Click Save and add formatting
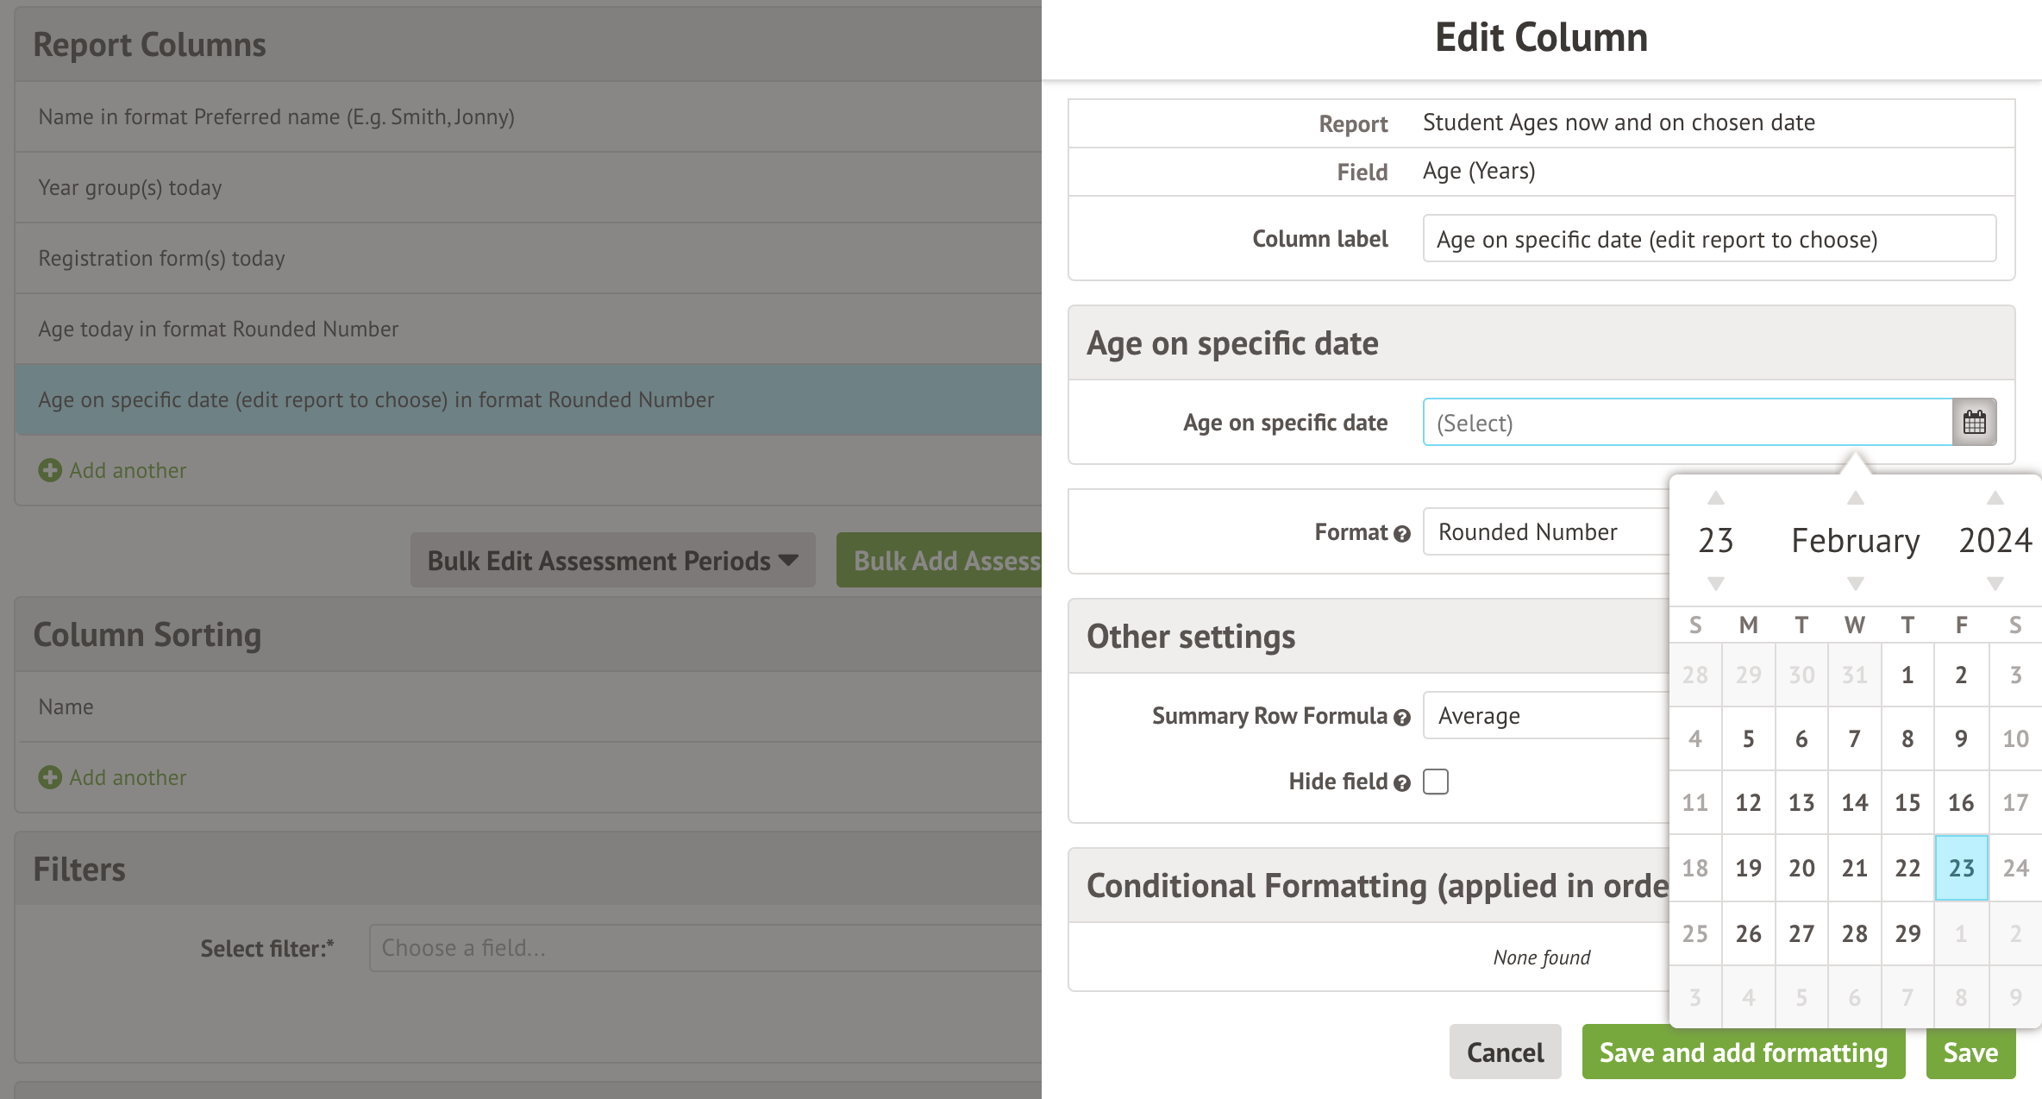2042x1099 pixels. tap(1743, 1052)
